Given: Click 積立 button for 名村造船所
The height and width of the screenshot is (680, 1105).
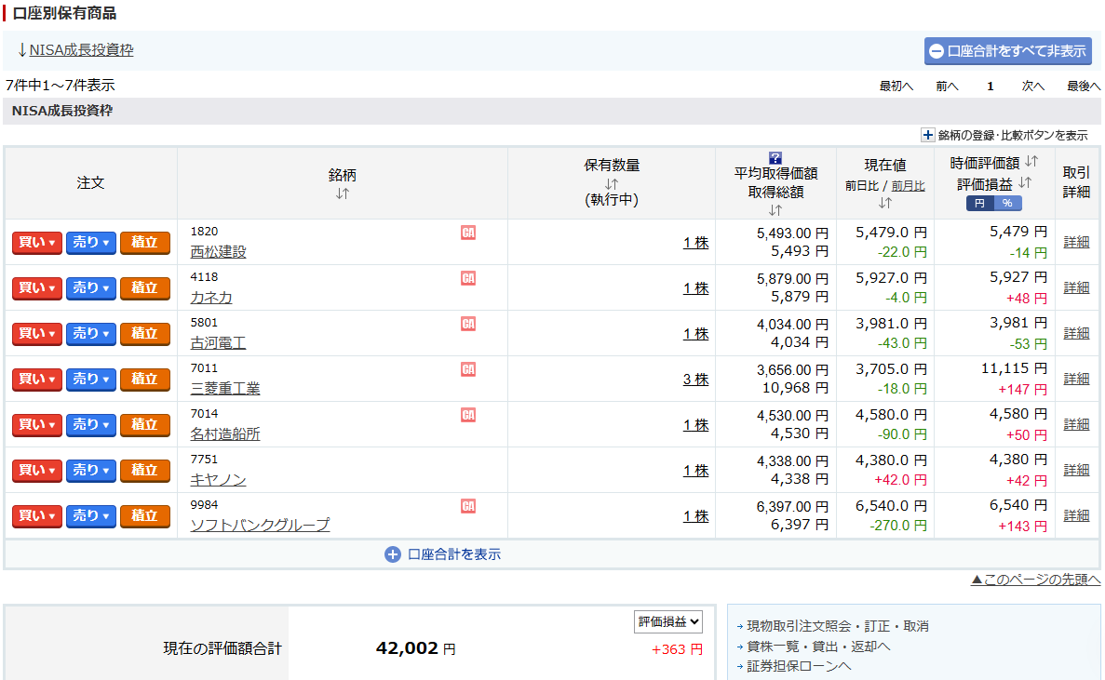Looking at the screenshot, I should 145,425.
